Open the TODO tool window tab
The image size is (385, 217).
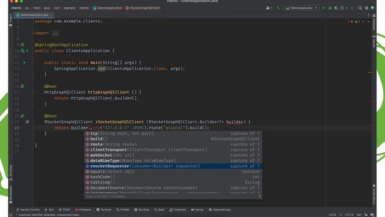coord(64,210)
